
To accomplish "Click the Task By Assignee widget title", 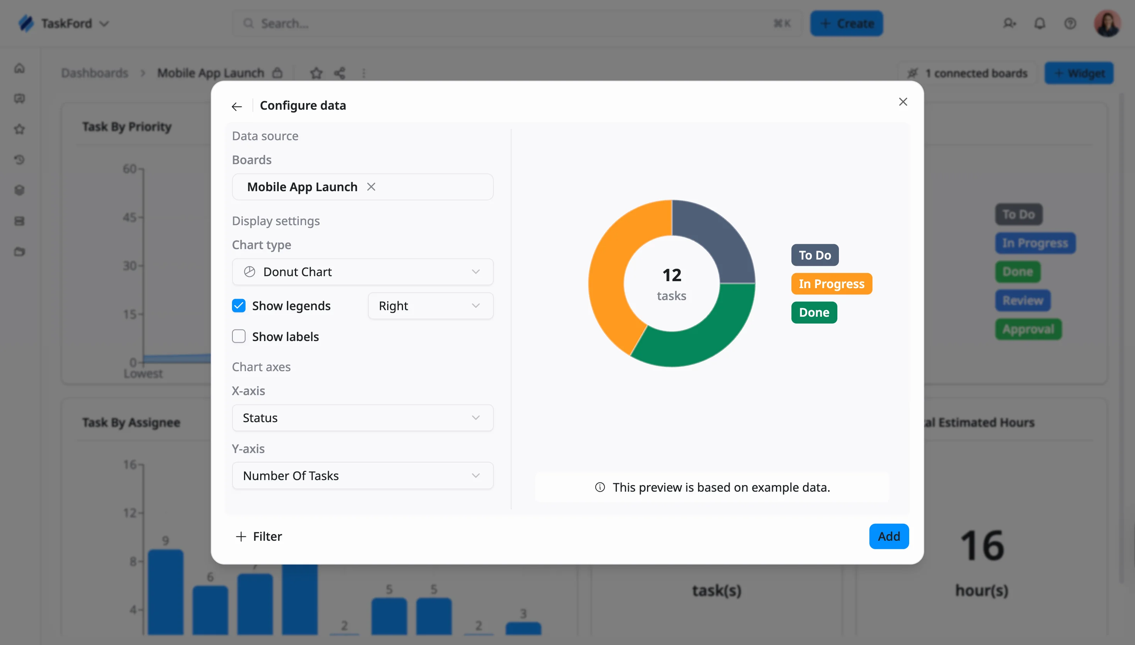I will pyautogui.click(x=131, y=423).
